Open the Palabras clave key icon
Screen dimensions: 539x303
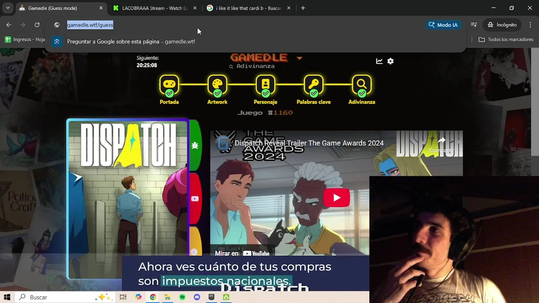pos(313,85)
